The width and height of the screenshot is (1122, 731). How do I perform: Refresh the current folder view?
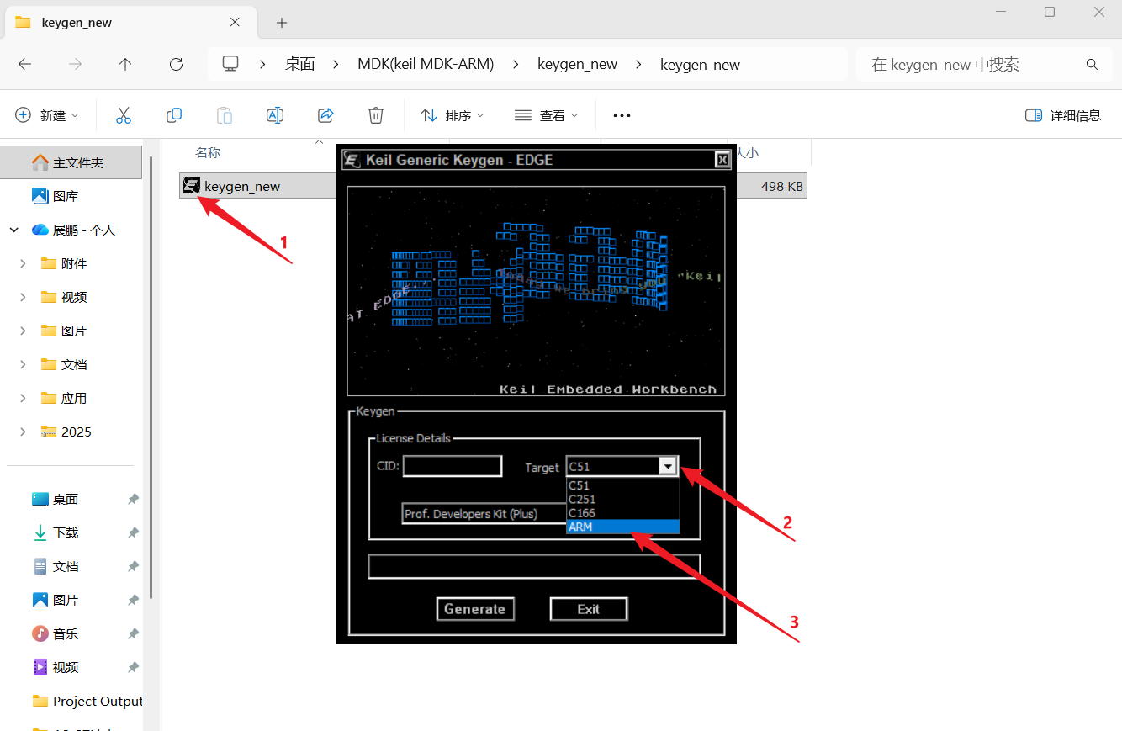point(176,64)
